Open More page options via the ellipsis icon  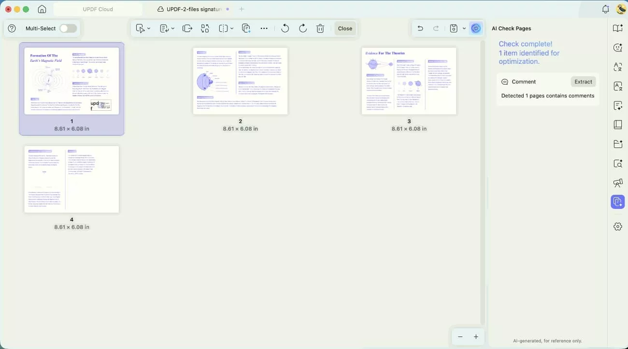tap(264, 28)
